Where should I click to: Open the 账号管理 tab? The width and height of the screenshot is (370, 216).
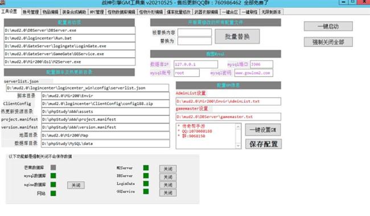click(31, 12)
